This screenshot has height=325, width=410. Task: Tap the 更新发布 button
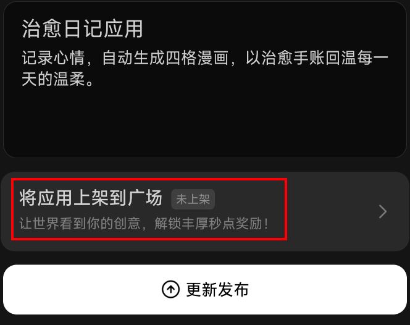tap(205, 289)
